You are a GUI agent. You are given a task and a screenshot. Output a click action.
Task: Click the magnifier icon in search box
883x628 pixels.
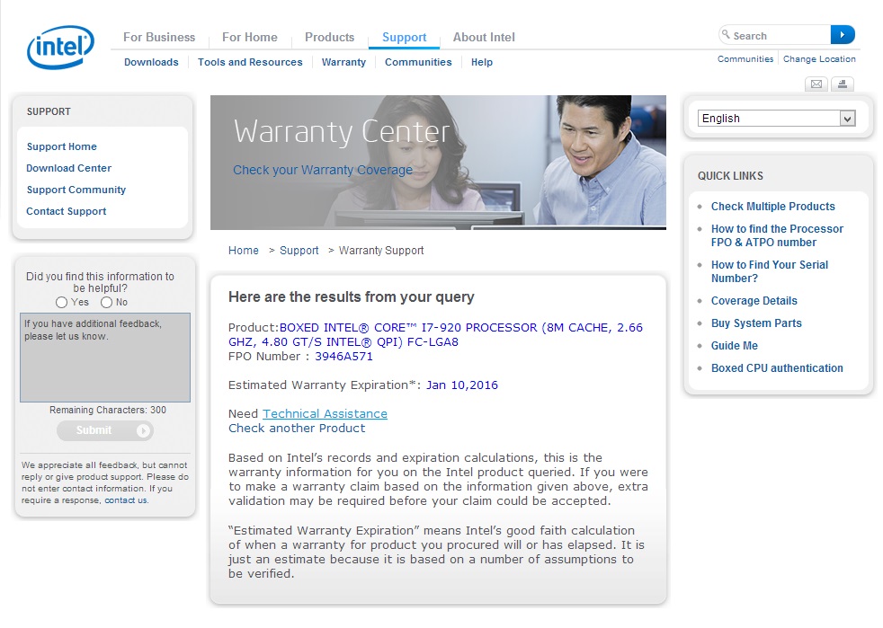coord(726,34)
